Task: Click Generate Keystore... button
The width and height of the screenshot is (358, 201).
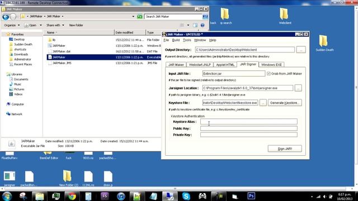Action: pos(285,103)
